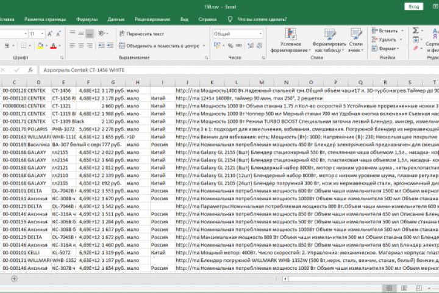Click the formula bar text Аэрогриль Centek
Screen dimensions: 439x293
(84, 70)
